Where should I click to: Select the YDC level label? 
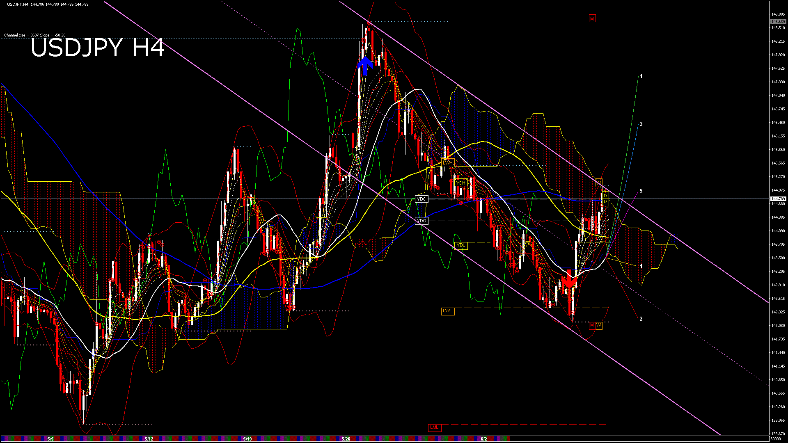(421, 199)
